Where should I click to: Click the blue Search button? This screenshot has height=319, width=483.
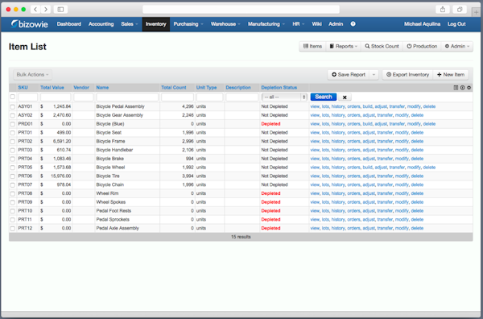pyautogui.click(x=324, y=97)
